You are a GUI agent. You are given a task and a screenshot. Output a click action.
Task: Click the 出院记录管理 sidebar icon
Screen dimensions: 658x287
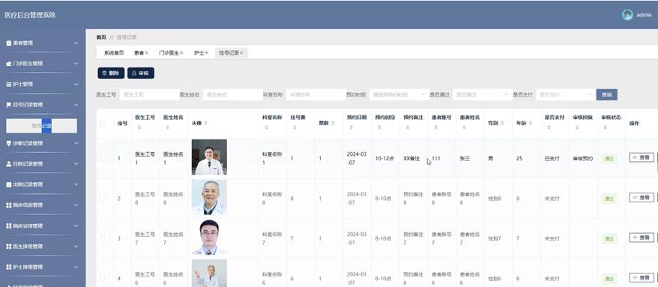tap(9, 184)
